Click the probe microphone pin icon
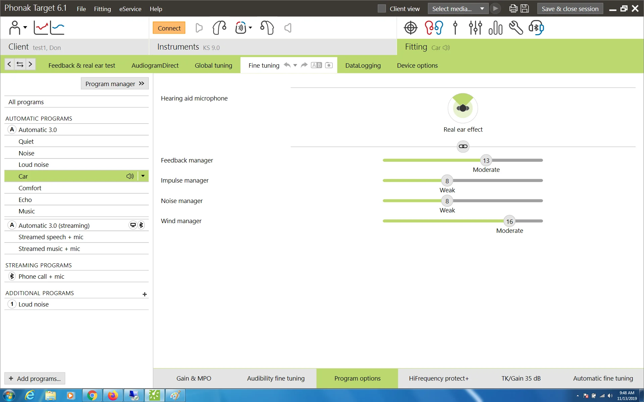644x402 pixels. (x=455, y=28)
